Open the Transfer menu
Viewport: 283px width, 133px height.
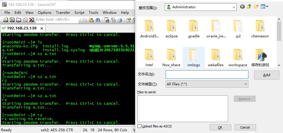point(63,13)
